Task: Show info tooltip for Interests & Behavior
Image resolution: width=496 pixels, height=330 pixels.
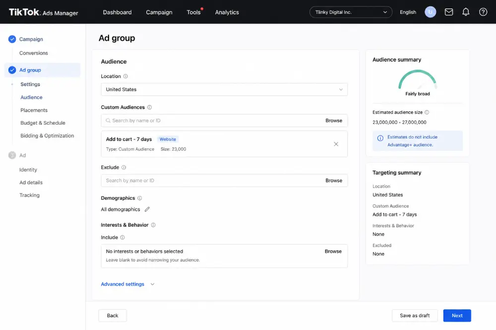Action: 153,225
